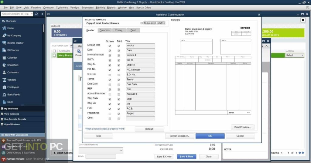
Task: Open Bill Tracker shortcut
Action: (x=13, y=50)
